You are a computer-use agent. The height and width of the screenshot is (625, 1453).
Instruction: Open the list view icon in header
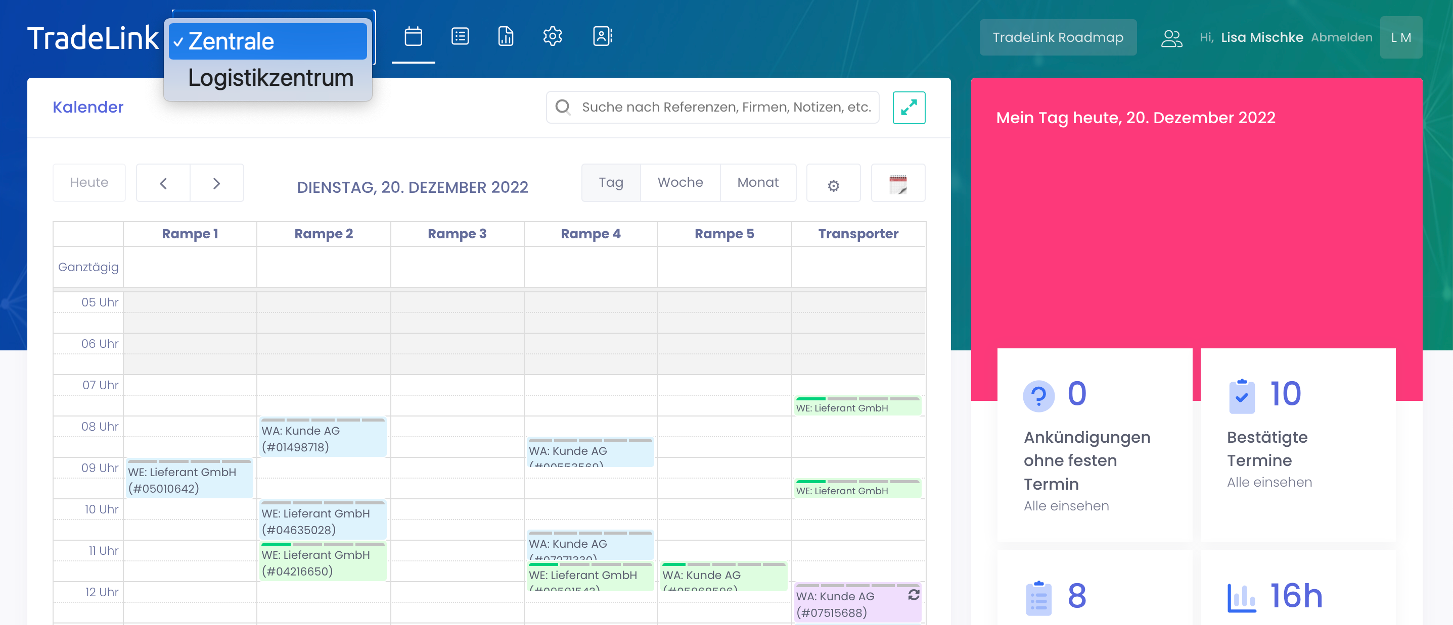pos(460,37)
